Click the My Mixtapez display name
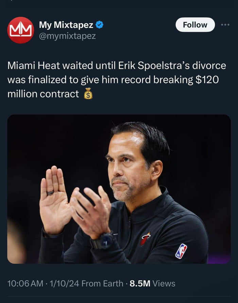This screenshot has width=238, height=303. point(66,25)
